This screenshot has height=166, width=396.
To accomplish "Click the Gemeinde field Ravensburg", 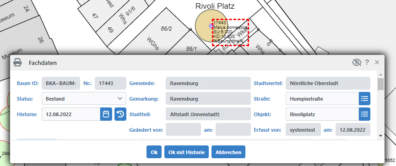I will point(208,83).
